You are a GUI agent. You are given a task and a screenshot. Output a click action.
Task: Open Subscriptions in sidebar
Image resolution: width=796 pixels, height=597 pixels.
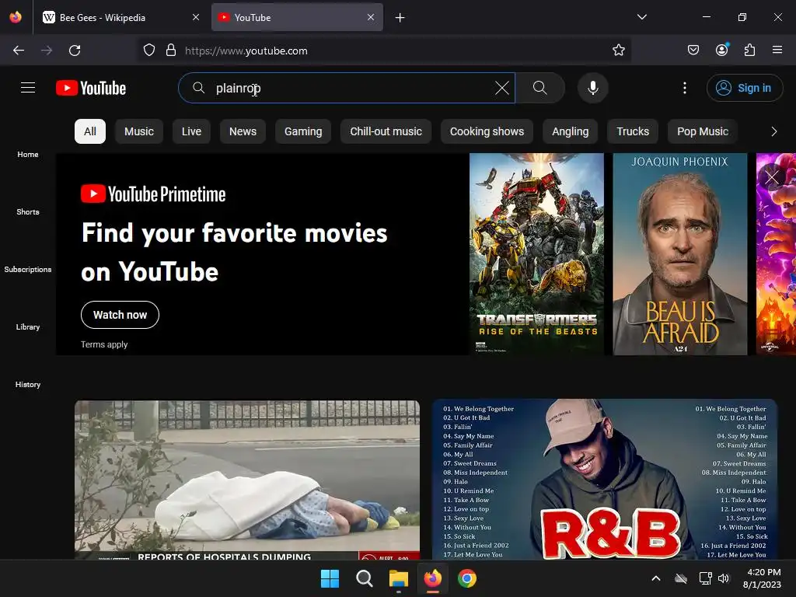click(28, 269)
